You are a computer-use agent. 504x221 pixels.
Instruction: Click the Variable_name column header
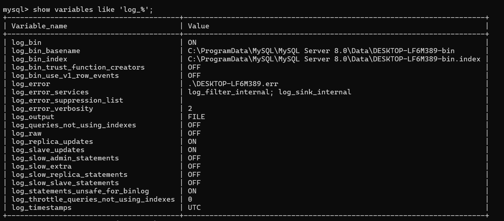click(x=39, y=26)
